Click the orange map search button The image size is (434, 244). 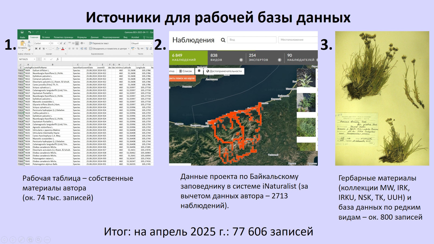point(182,78)
